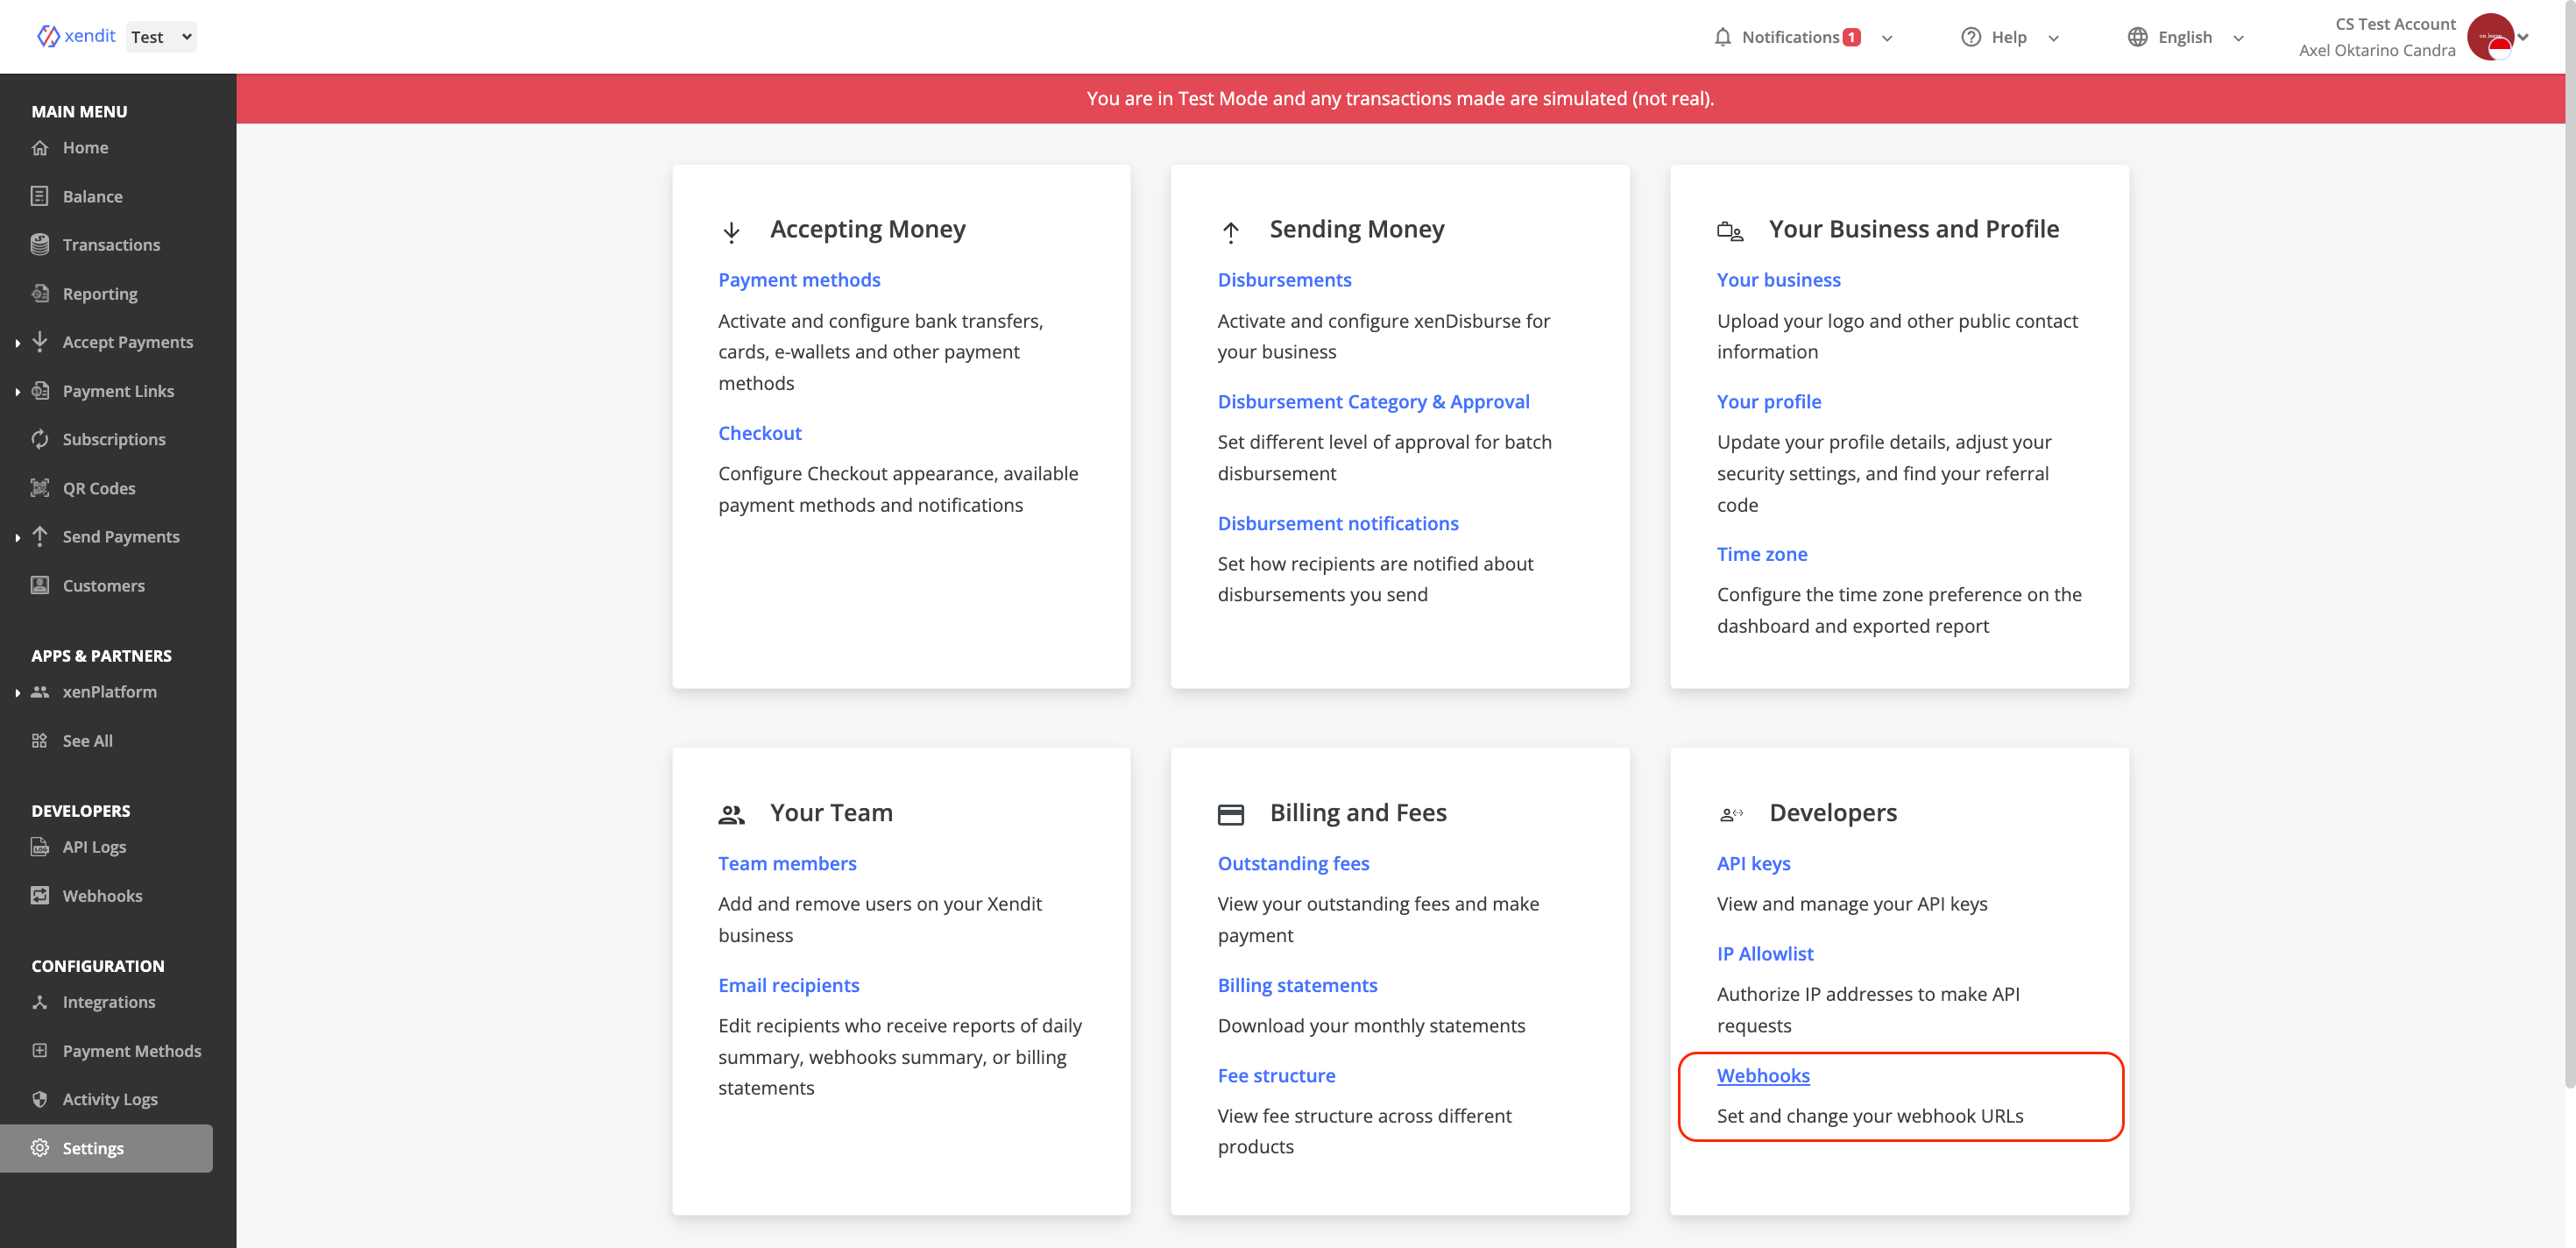Open the Payment methods settings link
2576x1248 pixels.
pos(799,280)
